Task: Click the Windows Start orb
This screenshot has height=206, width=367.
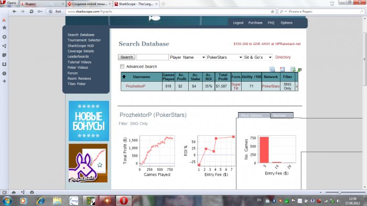Action: [7, 201]
